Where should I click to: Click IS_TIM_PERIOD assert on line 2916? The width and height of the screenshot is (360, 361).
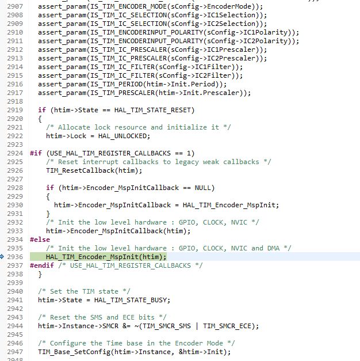(132, 84)
